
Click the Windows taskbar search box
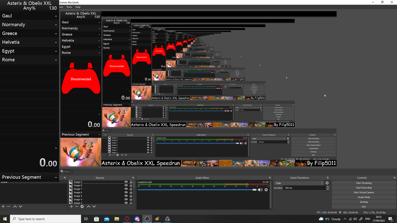45,219
